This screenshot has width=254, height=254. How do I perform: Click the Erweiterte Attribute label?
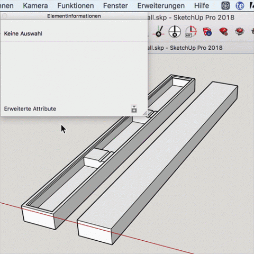[x=30, y=109]
